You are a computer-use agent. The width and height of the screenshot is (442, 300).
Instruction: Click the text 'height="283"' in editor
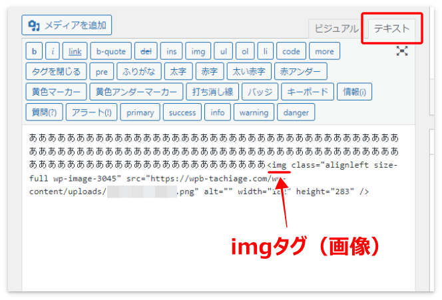325,192
